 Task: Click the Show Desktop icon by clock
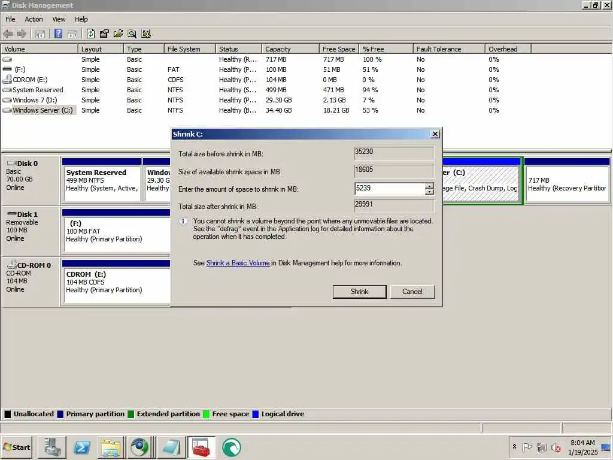tap(606, 447)
